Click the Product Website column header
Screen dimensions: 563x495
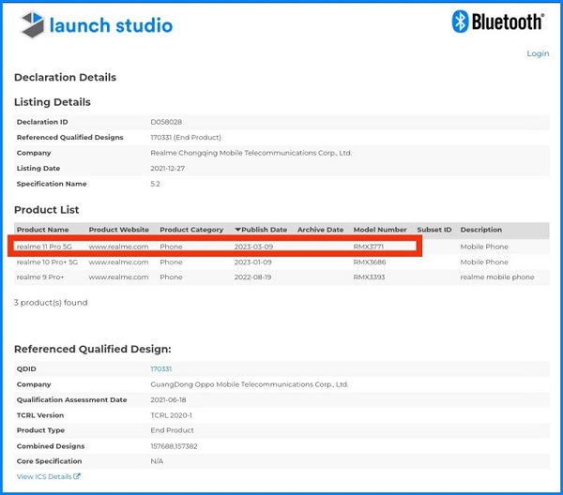click(119, 230)
